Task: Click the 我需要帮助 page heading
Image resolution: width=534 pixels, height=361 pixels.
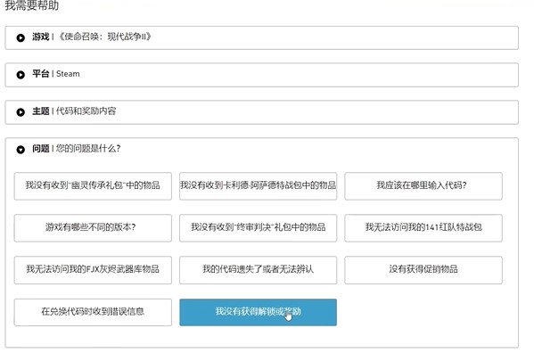Action: point(32,5)
